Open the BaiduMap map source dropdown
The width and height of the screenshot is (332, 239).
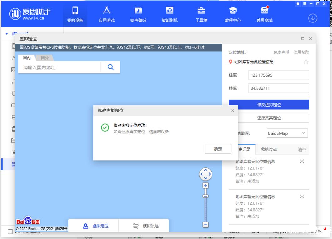pos(287,133)
